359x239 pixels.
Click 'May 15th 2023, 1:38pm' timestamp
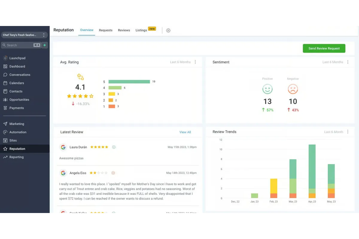pos(182,147)
